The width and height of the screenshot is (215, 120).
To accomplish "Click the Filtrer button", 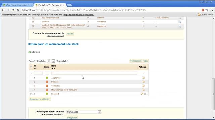I will 145,61.
